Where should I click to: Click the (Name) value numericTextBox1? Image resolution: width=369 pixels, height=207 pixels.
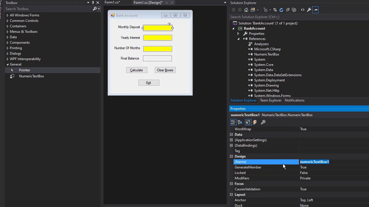click(314, 162)
